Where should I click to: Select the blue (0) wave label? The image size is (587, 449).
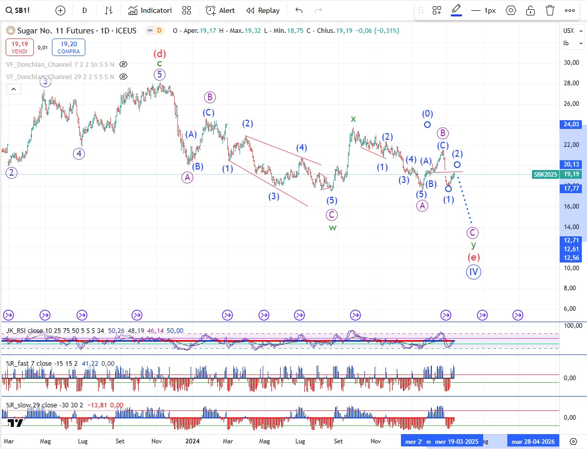[x=428, y=114]
